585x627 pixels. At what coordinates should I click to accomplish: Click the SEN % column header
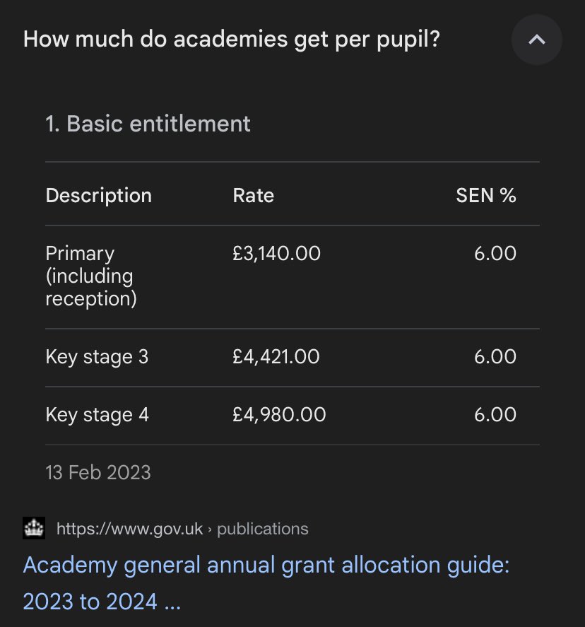click(486, 196)
